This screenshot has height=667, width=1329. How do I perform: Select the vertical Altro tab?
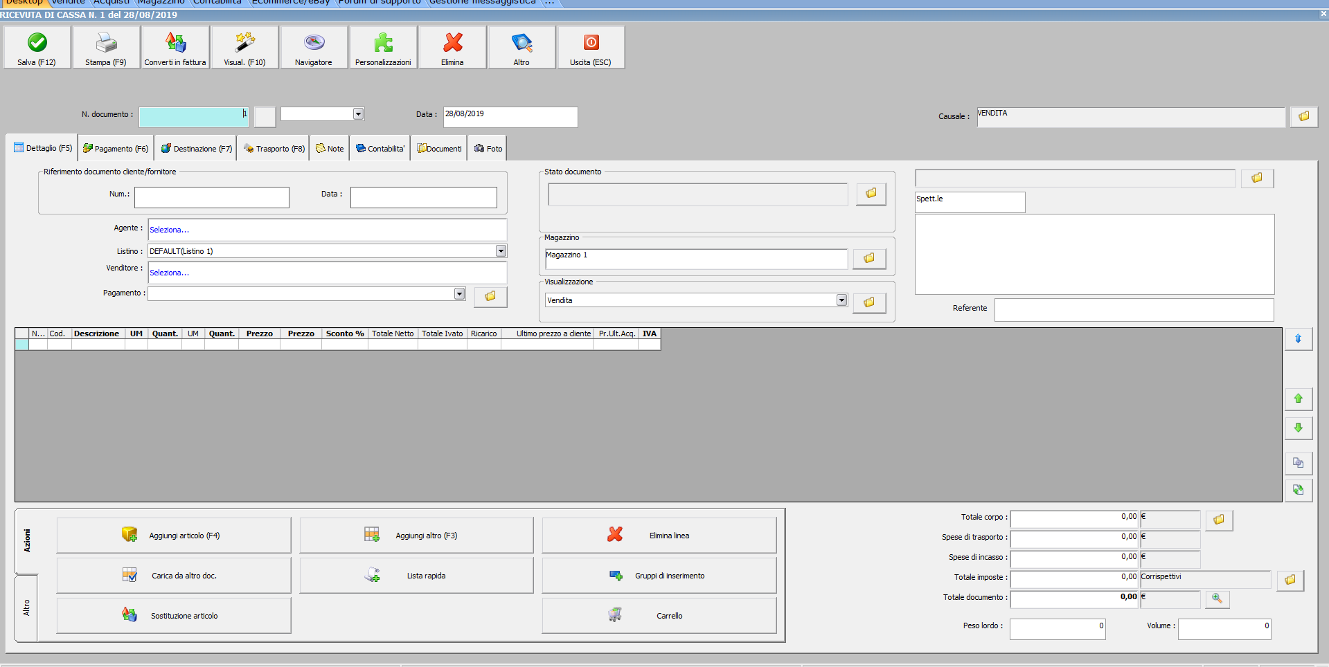point(26,607)
